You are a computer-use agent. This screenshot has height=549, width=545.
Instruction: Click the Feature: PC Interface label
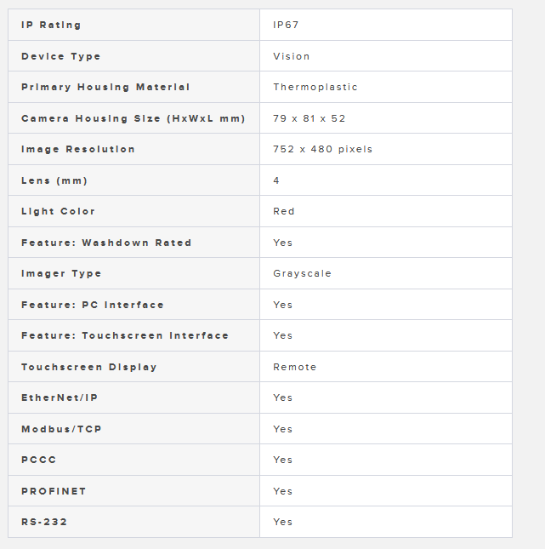coord(93,305)
